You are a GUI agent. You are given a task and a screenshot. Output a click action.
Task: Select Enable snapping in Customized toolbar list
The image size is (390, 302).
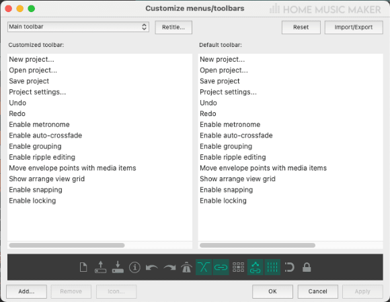pos(100,190)
